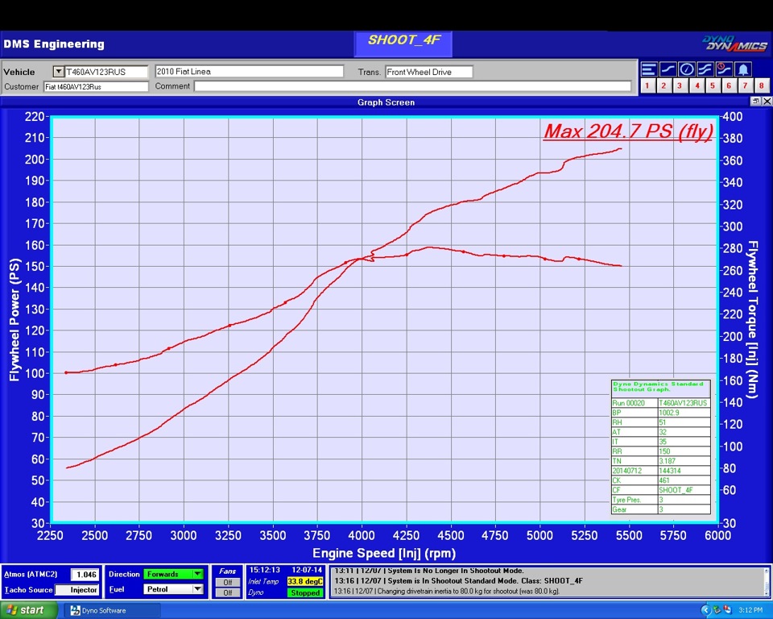
Task: Click the horizontal bars screen icon
Action: click(649, 69)
